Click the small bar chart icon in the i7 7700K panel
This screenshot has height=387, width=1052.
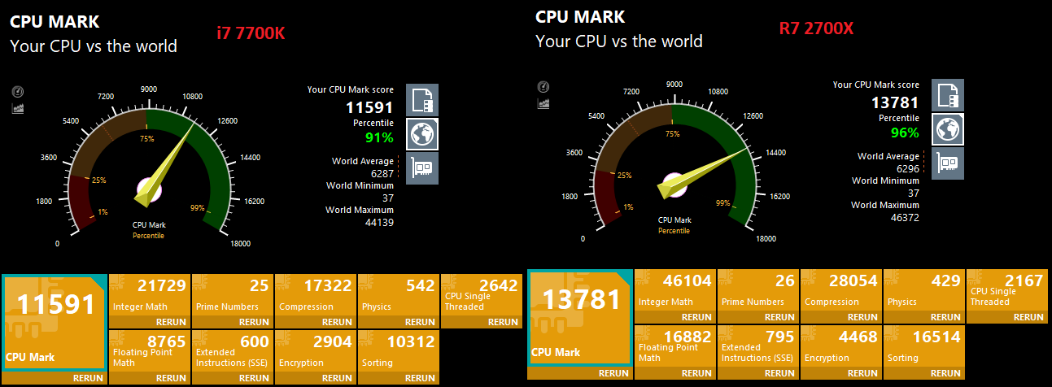18,107
